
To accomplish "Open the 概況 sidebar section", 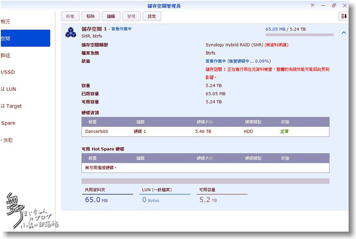I will coord(5,21).
